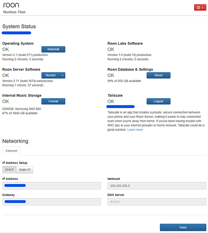The image size is (208, 233).
Task: Click 'Version 2.71 (build 1674) earlyaccess' text
Action: tap(28, 81)
